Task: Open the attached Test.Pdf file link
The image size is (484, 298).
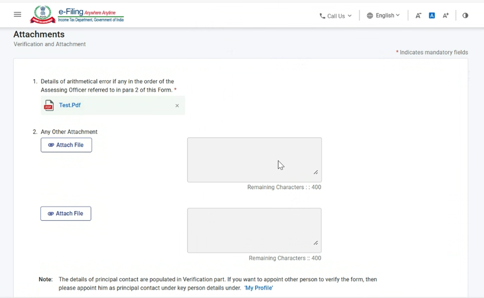Action: click(70, 105)
